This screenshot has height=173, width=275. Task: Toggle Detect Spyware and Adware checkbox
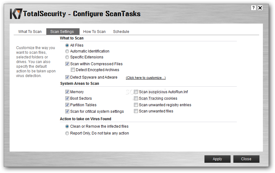click(67, 77)
